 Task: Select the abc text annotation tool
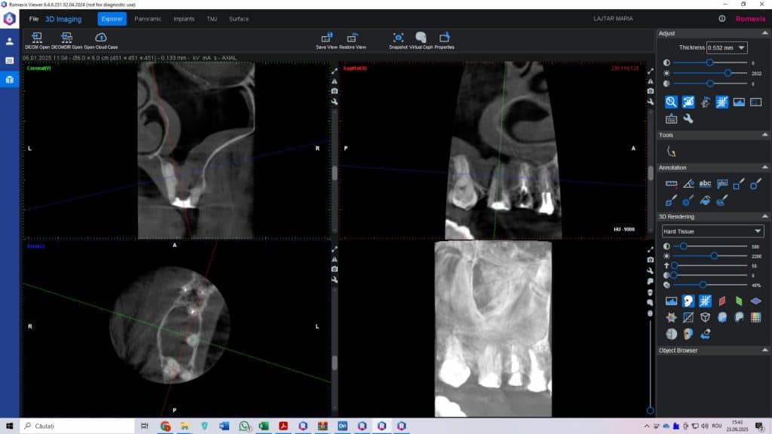point(704,183)
